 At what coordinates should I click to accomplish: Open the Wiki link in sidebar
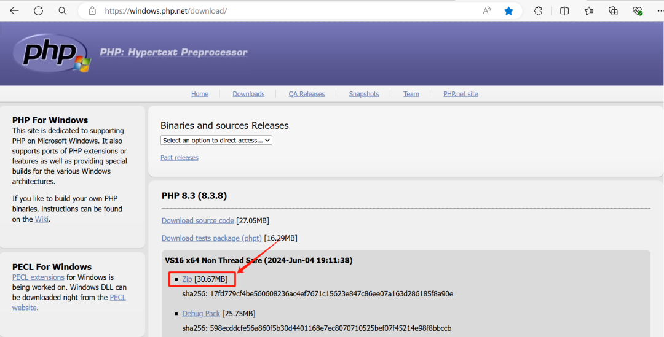[42, 219]
